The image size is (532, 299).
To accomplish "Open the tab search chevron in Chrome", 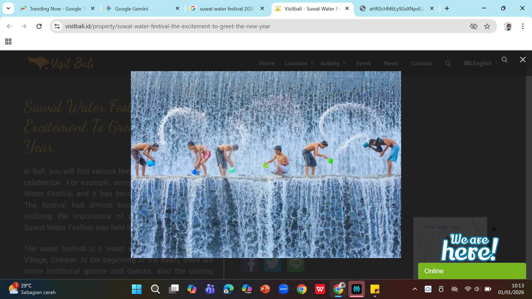I will [8, 8].
